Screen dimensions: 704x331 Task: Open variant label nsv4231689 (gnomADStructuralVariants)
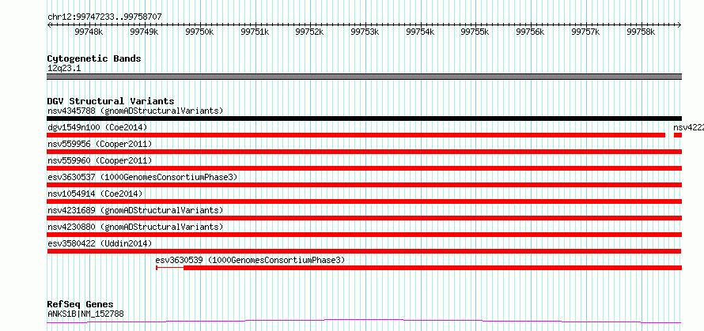coord(135,210)
